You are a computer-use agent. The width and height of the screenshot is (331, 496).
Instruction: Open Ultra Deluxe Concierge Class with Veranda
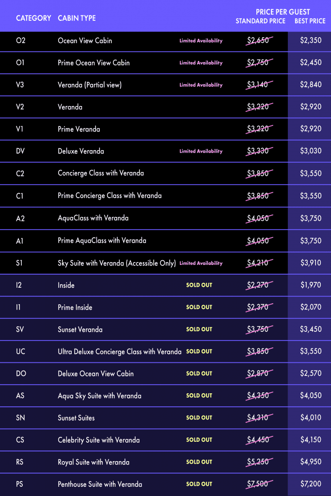pyautogui.click(x=120, y=352)
